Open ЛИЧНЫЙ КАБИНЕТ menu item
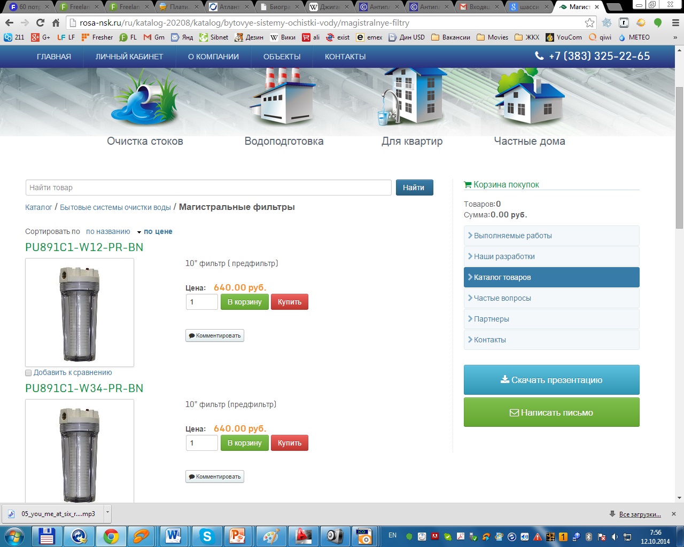 tap(129, 57)
